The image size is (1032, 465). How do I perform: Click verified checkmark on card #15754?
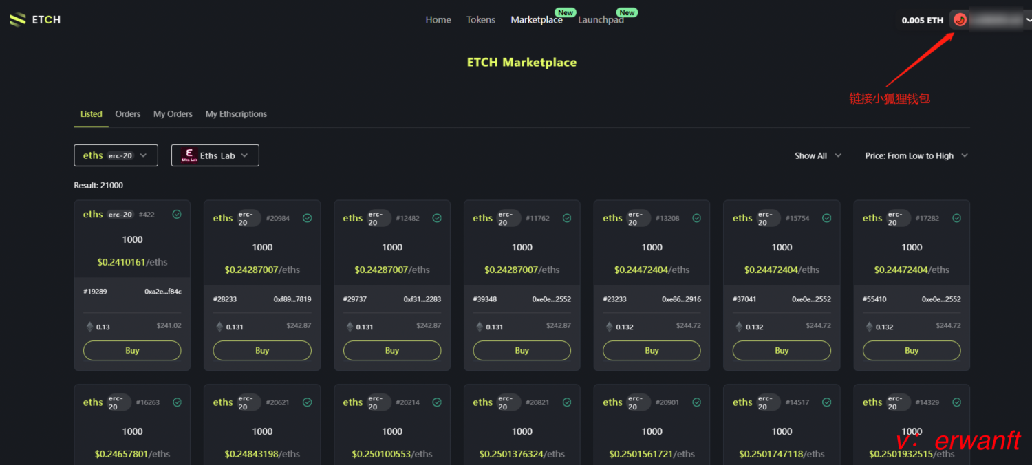tap(826, 218)
